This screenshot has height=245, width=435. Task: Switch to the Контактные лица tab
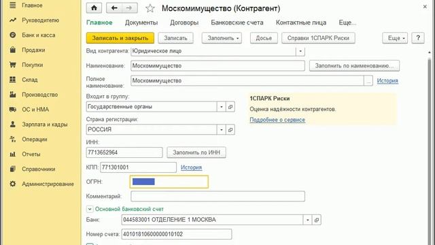click(x=301, y=22)
